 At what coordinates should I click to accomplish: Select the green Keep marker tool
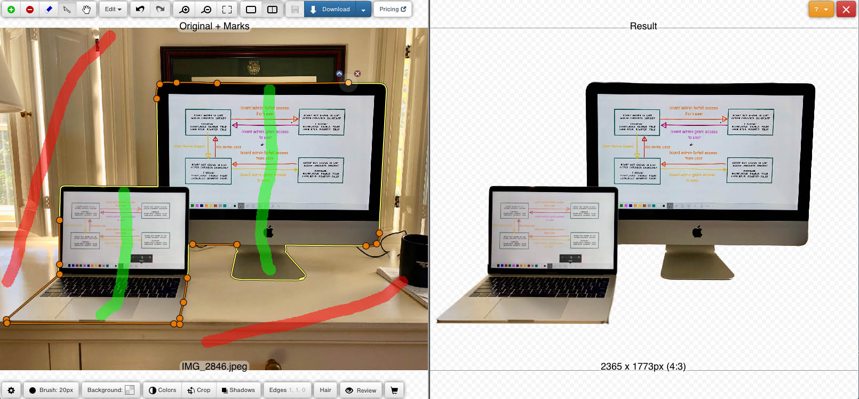(11, 10)
